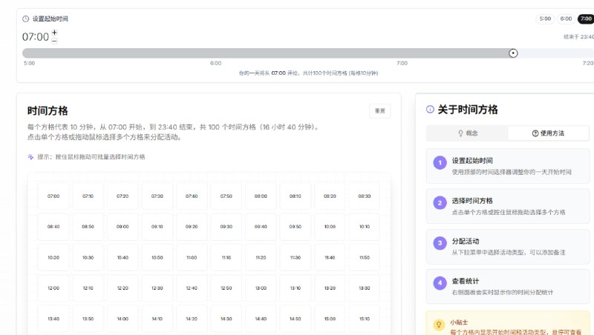Click the lightbulb icon in 小贴士 box
Screen dimensions: 594x335
(439, 325)
